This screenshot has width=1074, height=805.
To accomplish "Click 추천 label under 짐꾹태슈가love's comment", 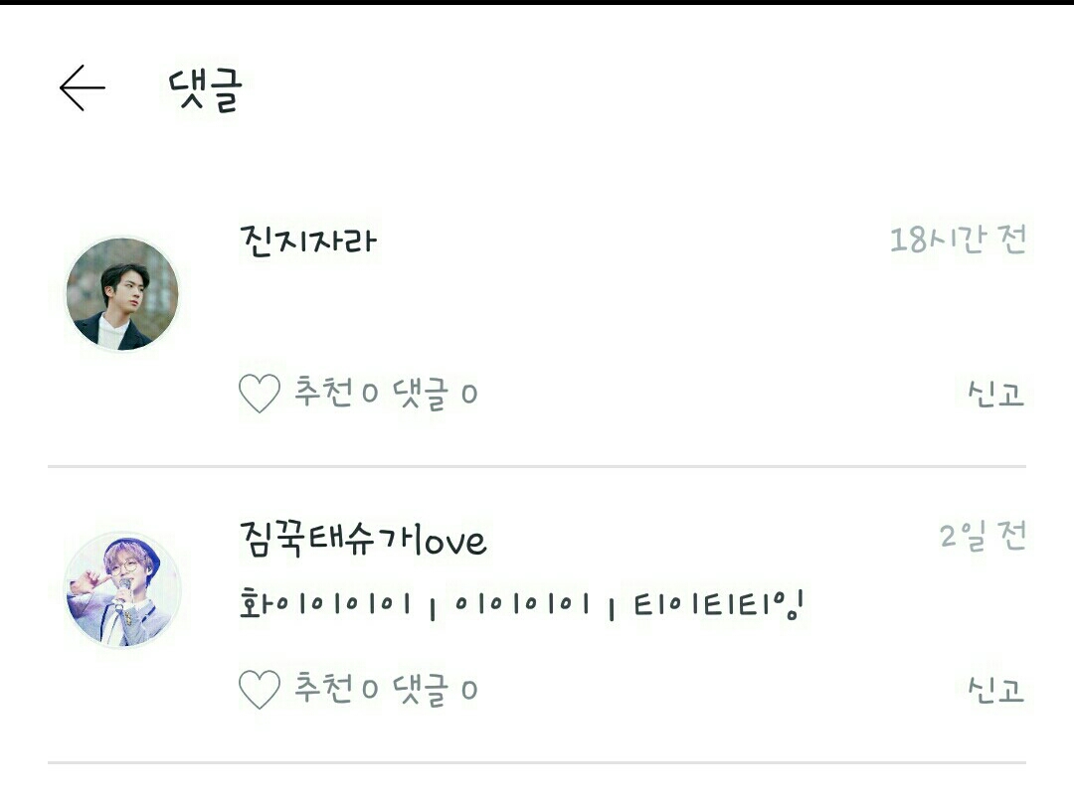I will coord(323,688).
